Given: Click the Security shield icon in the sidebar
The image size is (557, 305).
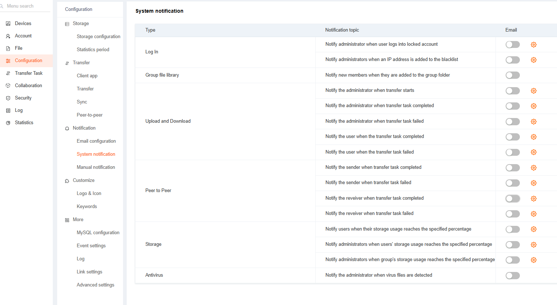Looking at the screenshot, I should point(8,98).
